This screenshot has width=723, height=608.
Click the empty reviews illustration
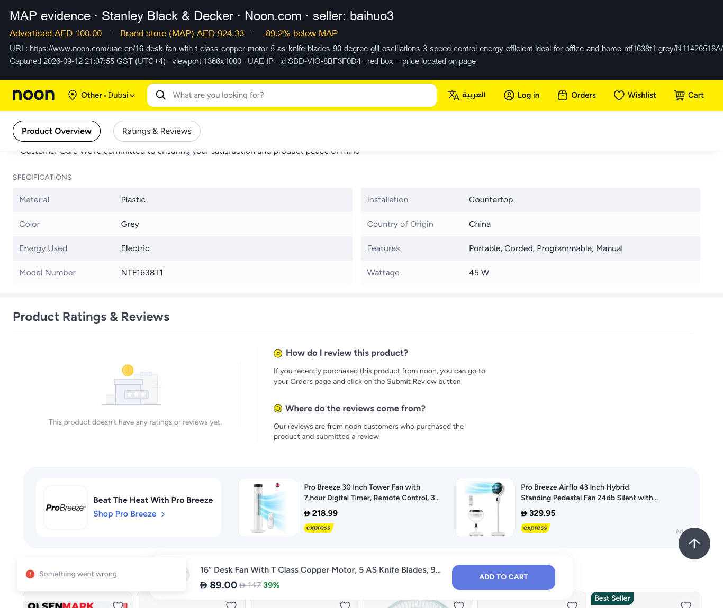point(131,385)
